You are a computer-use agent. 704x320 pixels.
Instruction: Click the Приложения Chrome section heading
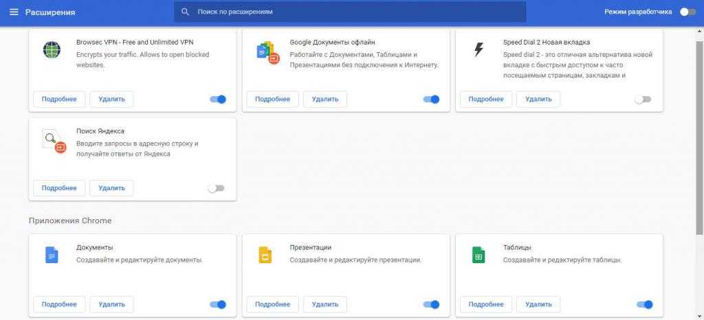point(70,220)
